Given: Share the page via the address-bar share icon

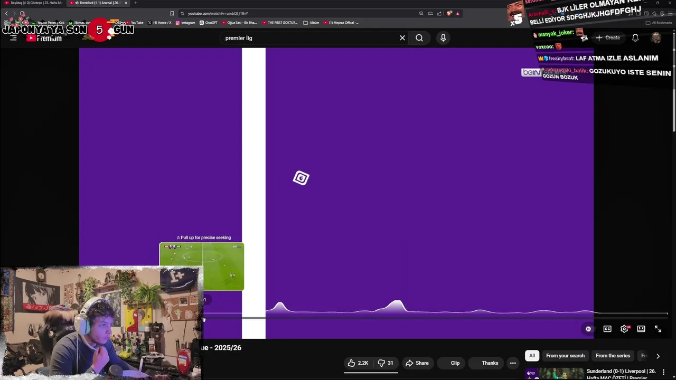Looking at the screenshot, I should pyautogui.click(x=439, y=13).
